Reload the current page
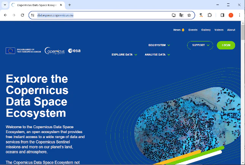245x165 pixels. coord(22,15)
